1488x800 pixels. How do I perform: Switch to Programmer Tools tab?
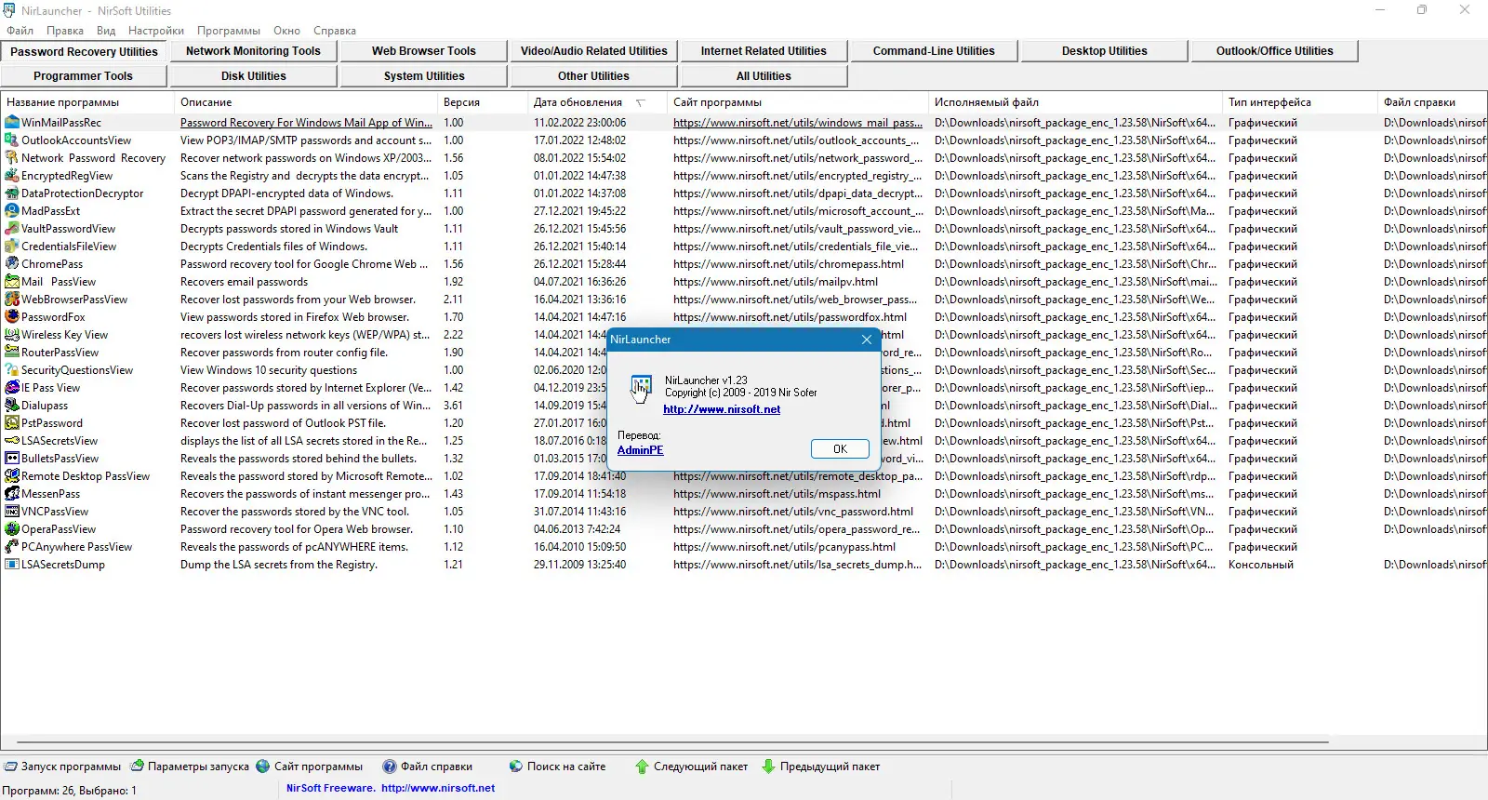(84, 76)
